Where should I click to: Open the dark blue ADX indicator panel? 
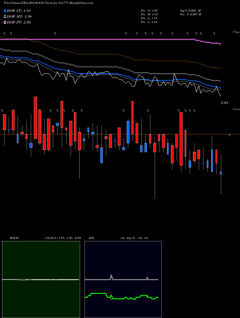123,279
